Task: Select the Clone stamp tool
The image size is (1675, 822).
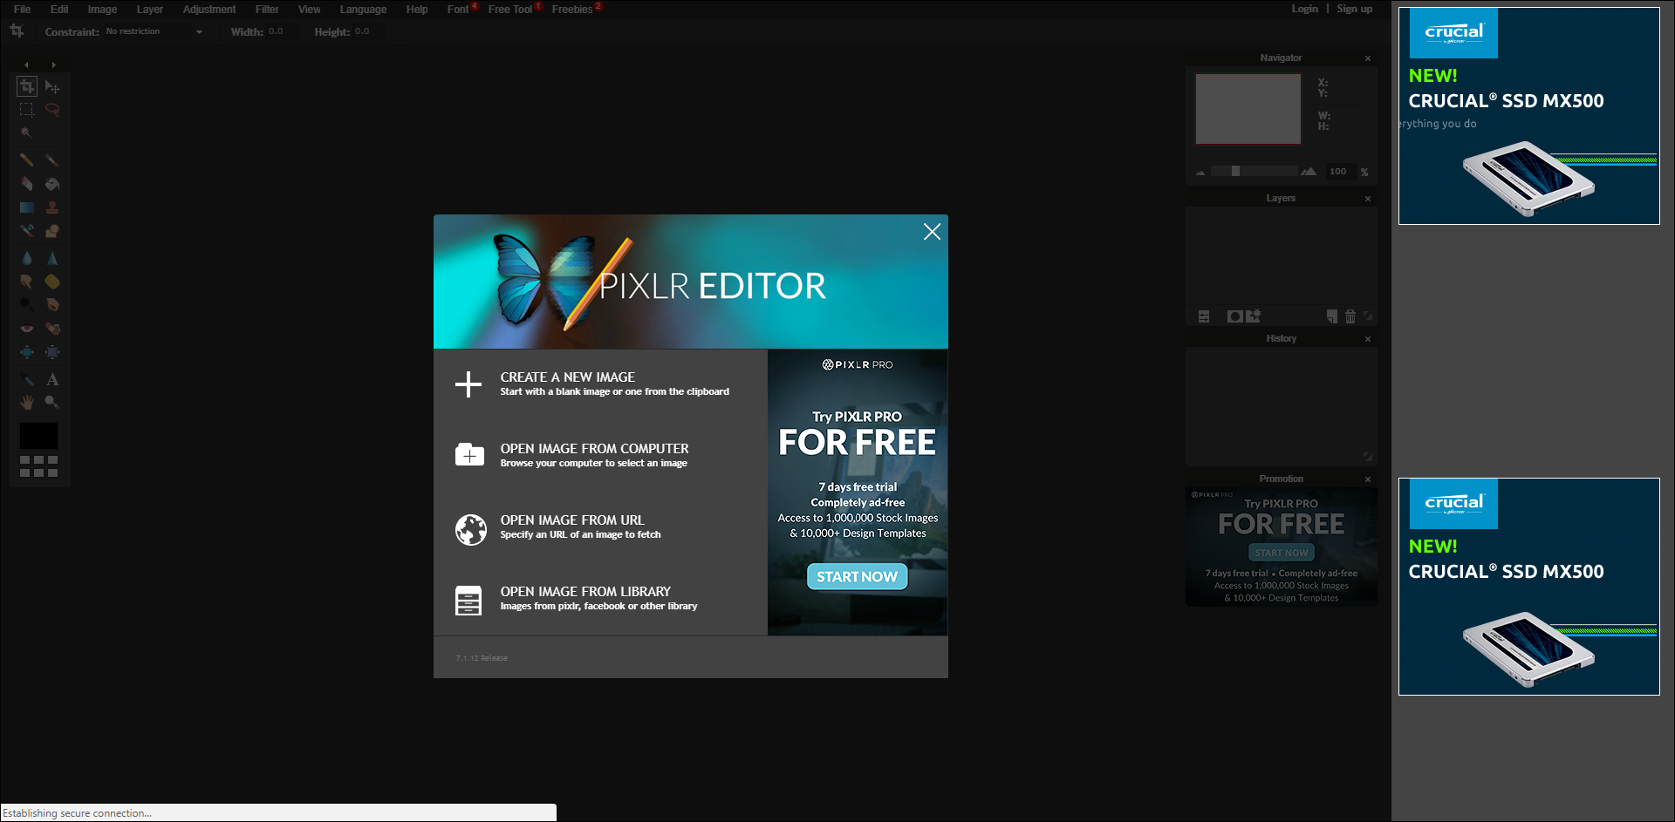Action: [52, 207]
